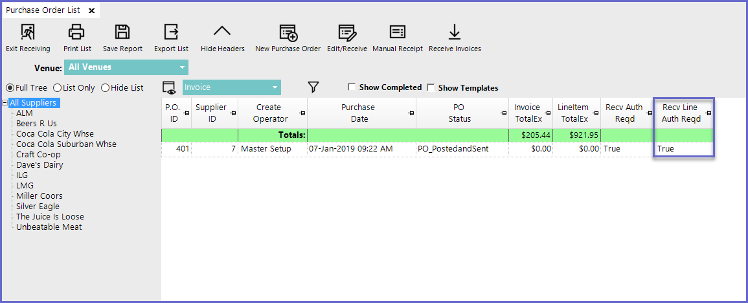Create a New Purchase Order

click(x=288, y=32)
